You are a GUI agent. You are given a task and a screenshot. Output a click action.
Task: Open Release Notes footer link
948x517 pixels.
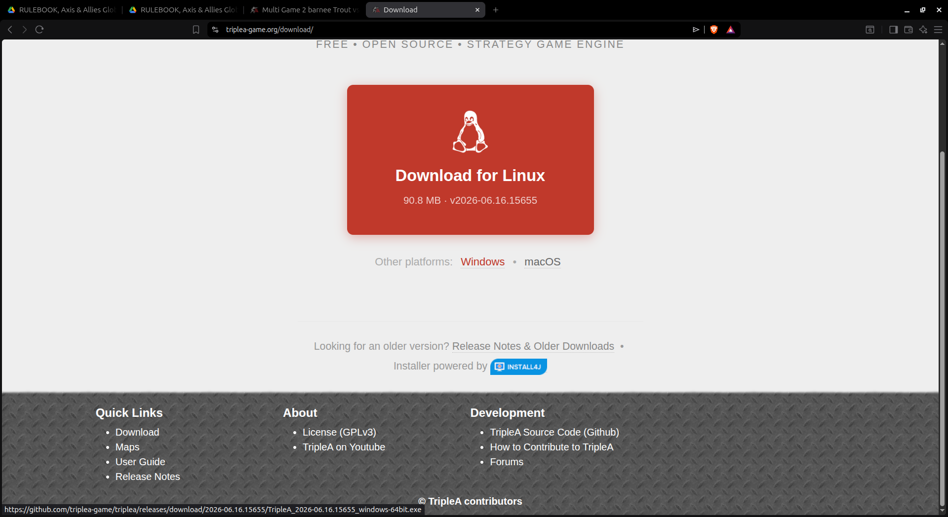pyautogui.click(x=148, y=477)
